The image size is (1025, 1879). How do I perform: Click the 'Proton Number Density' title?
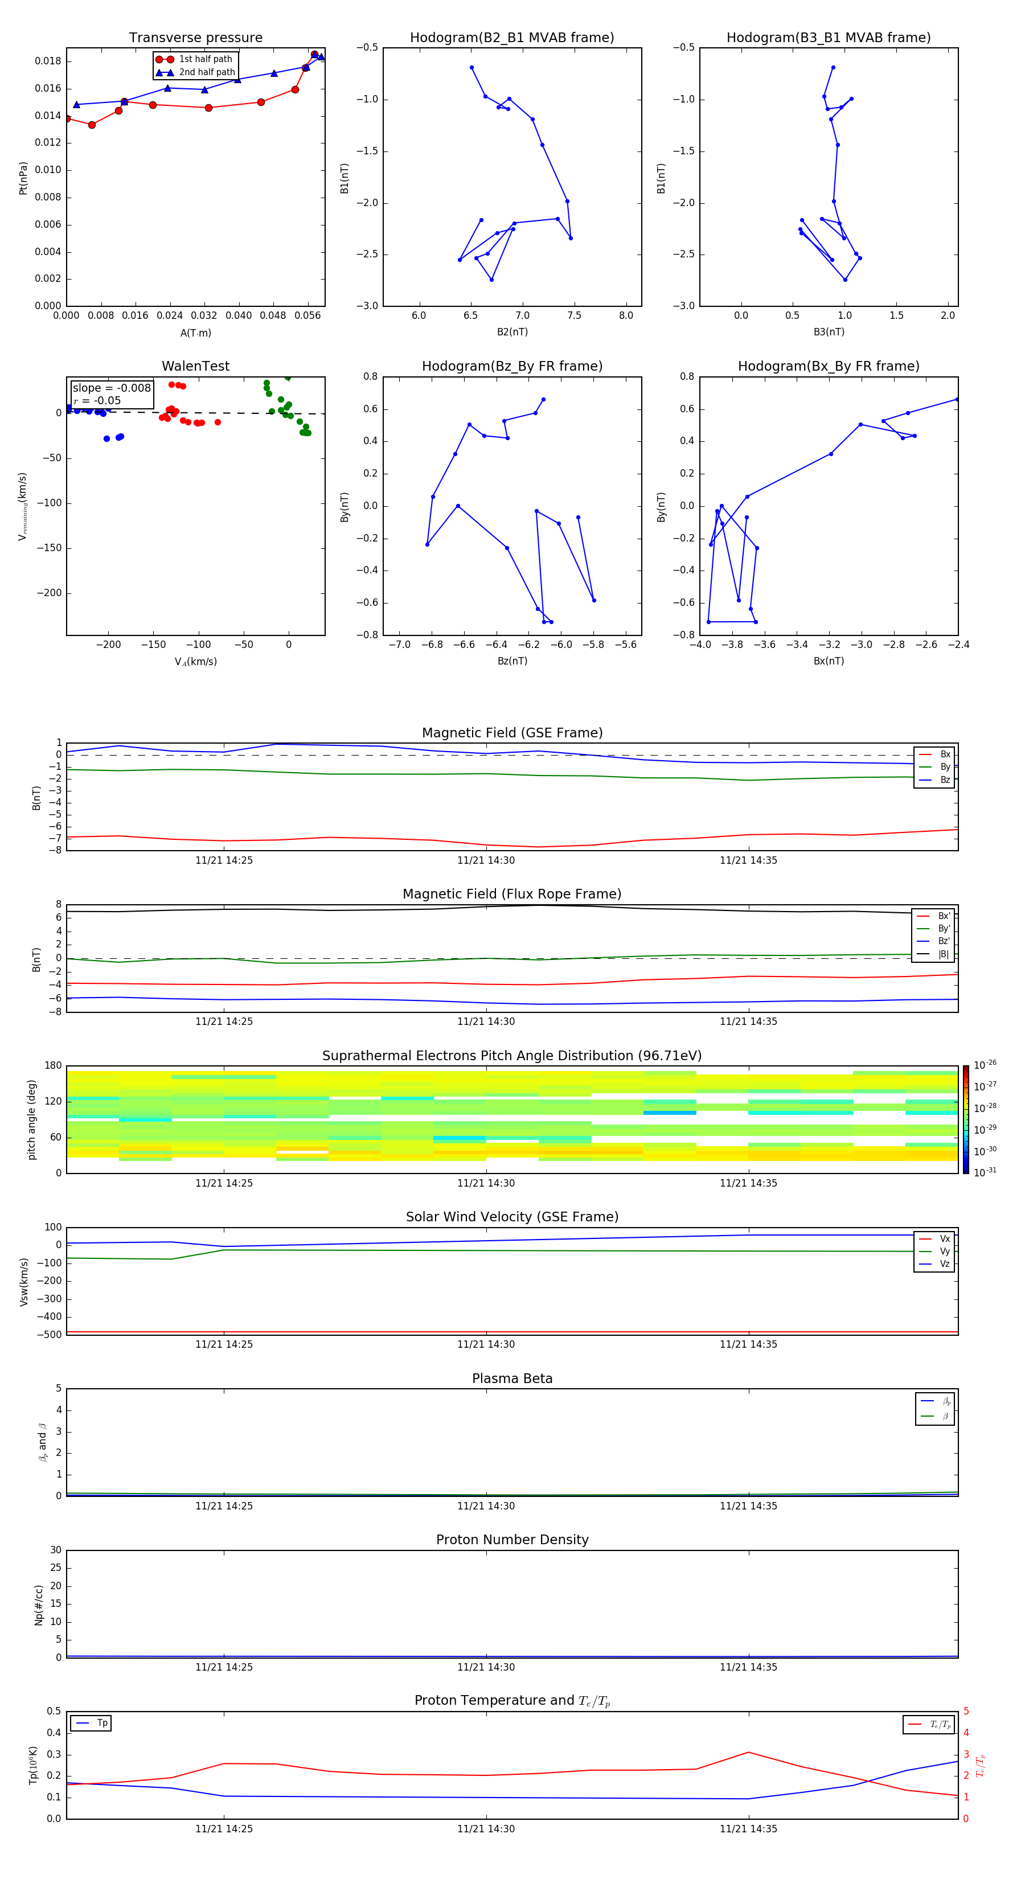(x=512, y=1540)
